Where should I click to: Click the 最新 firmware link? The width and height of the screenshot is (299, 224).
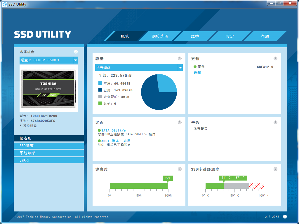click(x=197, y=73)
